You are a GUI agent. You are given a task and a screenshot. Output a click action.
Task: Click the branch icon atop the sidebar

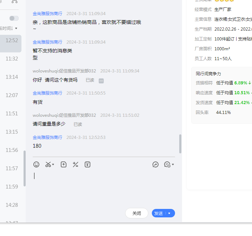(14, 1)
